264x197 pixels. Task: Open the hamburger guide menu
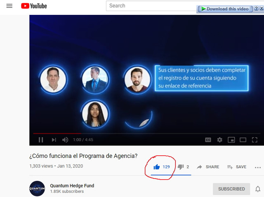pos(9,6)
